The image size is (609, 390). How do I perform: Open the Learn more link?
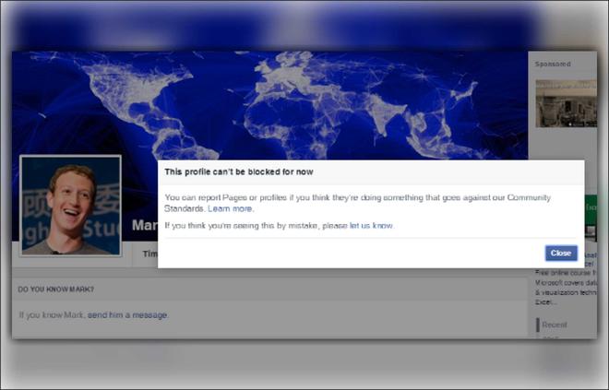[231, 209]
